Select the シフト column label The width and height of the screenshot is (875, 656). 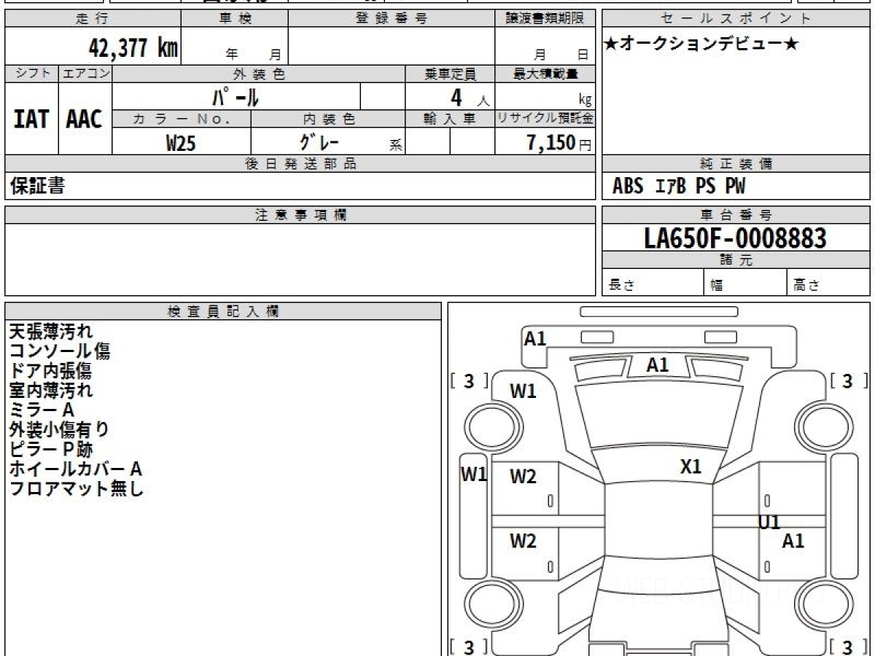pos(31,74)
